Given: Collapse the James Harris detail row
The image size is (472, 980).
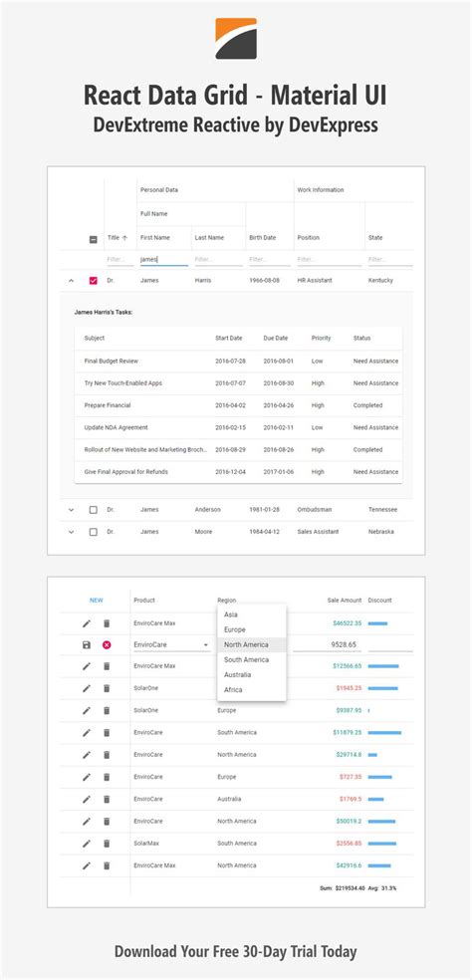Looking at the screenshot, I should click(x=71, y=281).
